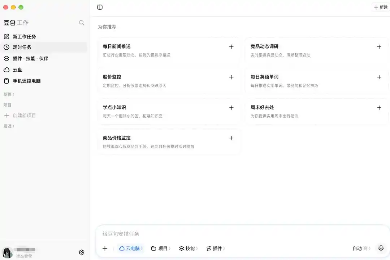Click the 为你推荐 heading
This screenshot has width=390, height=260.
coord(107,27)
